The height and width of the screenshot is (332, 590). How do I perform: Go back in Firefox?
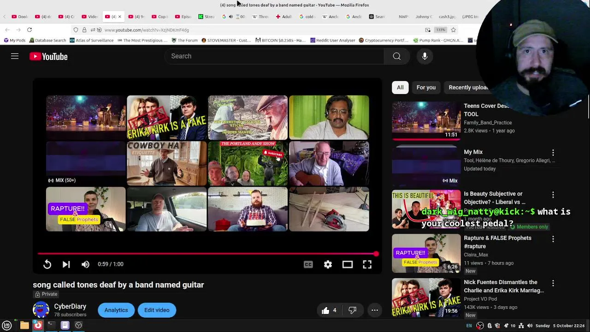(x=7, y=30)
